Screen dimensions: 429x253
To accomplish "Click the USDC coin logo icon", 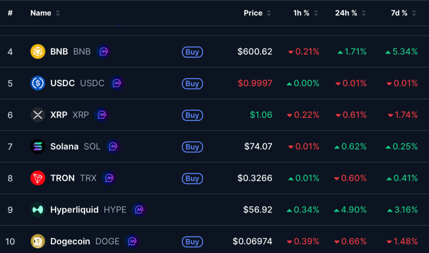I will coord(38,83).
